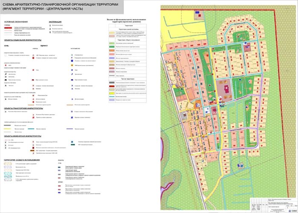
Task: Click the orange swatch in balance table
Action: 112,51
